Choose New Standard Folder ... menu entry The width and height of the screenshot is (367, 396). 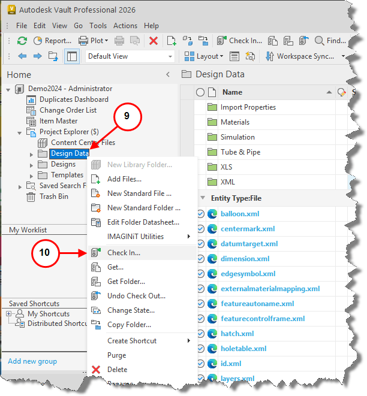click(x=142, y=208)
